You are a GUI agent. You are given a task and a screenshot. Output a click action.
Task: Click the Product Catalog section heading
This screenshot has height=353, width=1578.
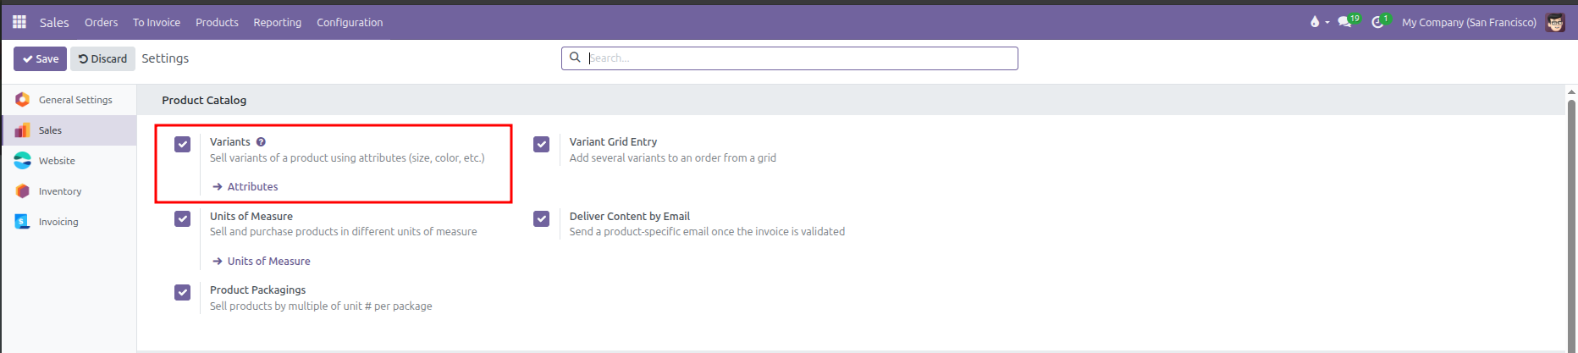[x=204, y=100]
